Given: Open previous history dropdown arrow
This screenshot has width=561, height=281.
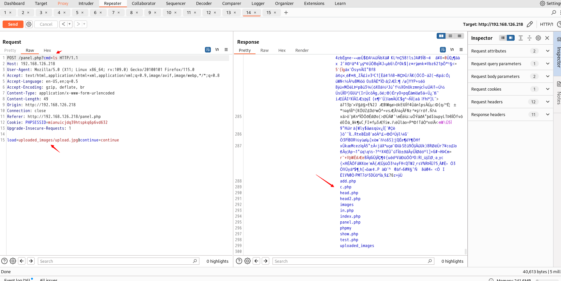Looking at the screenshot, I should tap(70, 24).
